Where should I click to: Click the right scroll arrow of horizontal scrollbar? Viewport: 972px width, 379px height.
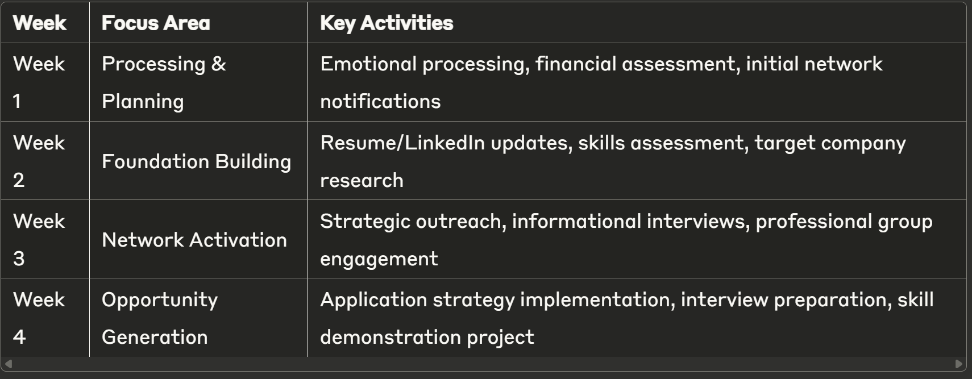point(959,364)
